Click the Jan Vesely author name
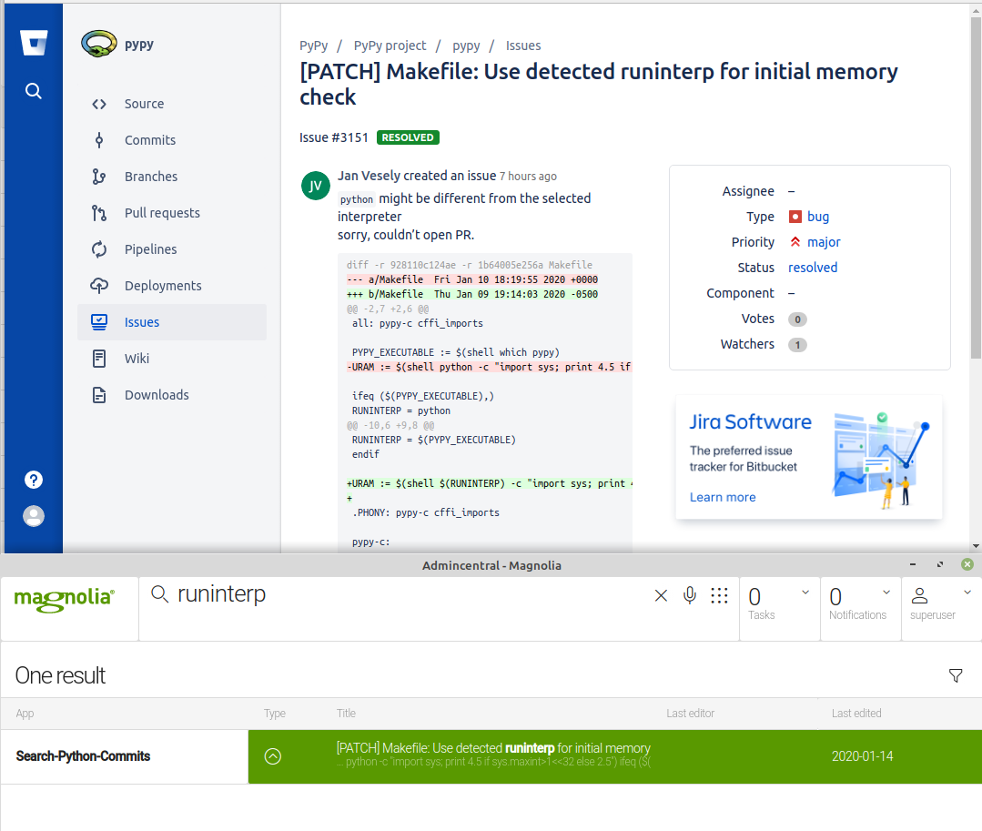This screenshot has height=831, width=982. pos(369,176)
